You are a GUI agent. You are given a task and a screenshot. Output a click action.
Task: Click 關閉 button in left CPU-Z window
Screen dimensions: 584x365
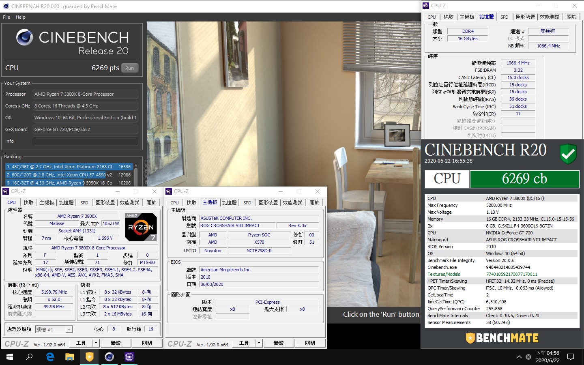click(147, 343)
